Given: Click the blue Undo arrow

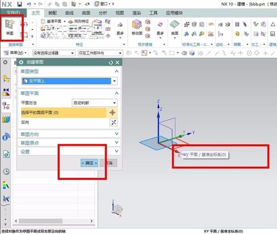Looking at the screenshot, I should pyautogui.click(x=29, y=4).
